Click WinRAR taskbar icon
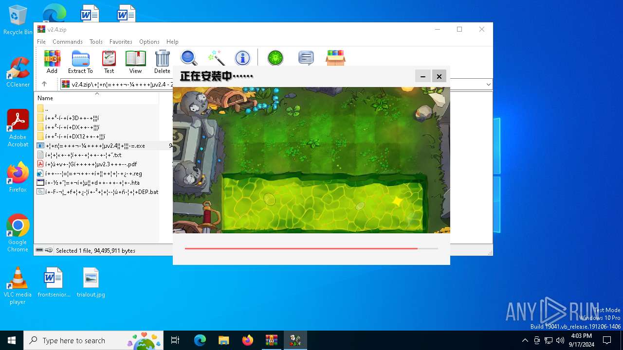The image size is (623, 350). click(271, 340)
